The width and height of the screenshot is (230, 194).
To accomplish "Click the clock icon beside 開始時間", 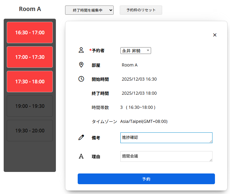I will tap(81, 79).
